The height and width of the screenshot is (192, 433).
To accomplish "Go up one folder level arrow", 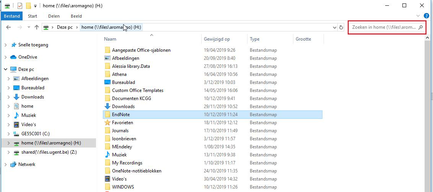I will pyautogui.click(x=37, y=27).
